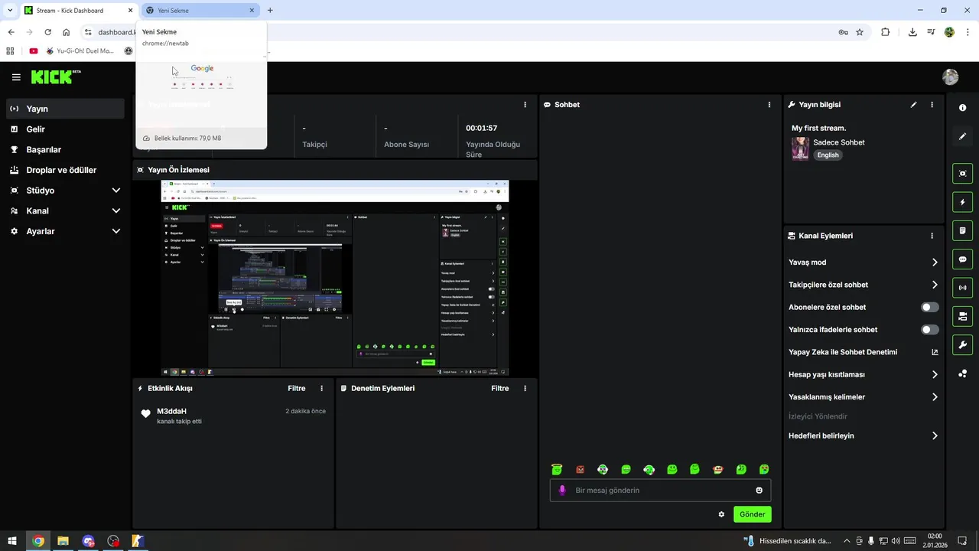Image resolution: width=979 pixels, height=551 pixels.
Task: Switch to the Yeni Sekme browser tab
Action: click(201, 11)
